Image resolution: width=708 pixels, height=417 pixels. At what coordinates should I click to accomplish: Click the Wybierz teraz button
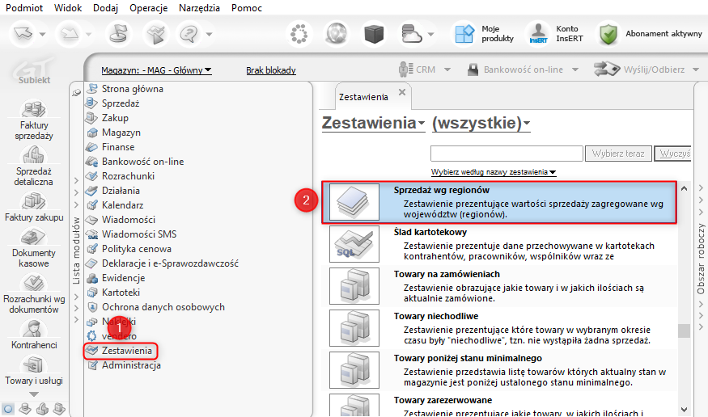point(618,154)
